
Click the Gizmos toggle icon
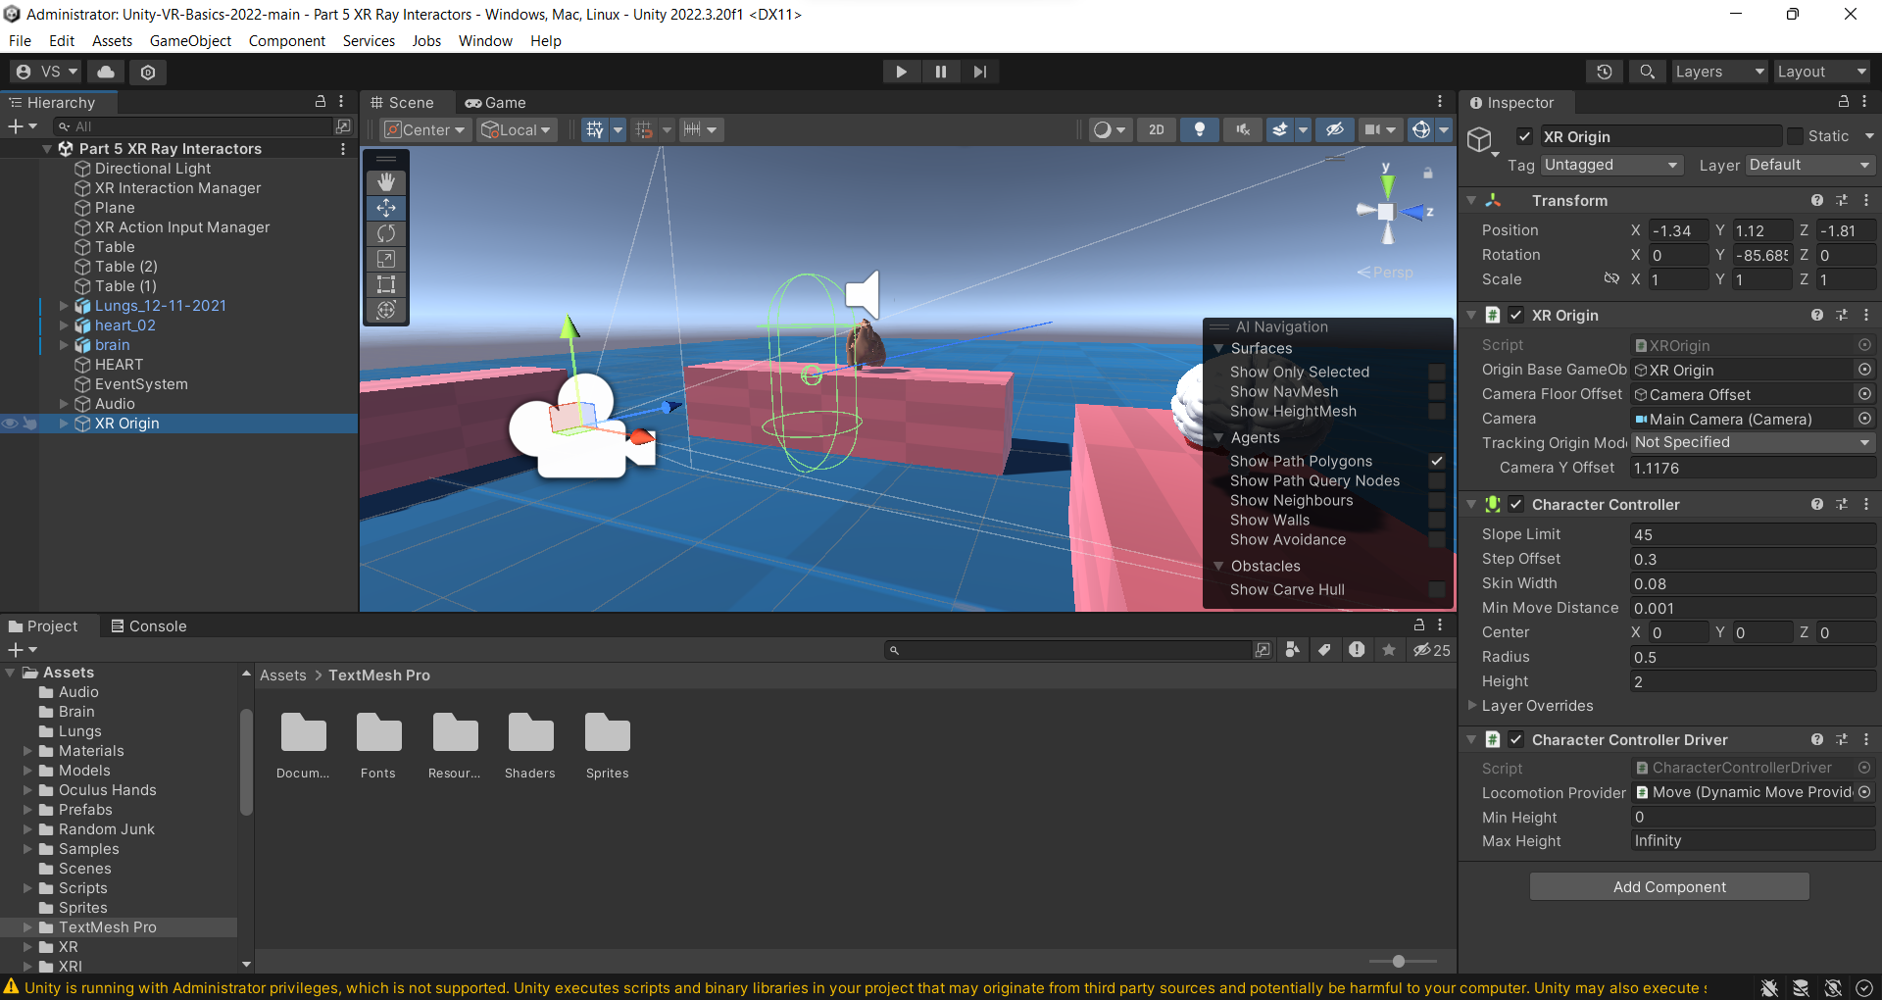[1421, 129]
